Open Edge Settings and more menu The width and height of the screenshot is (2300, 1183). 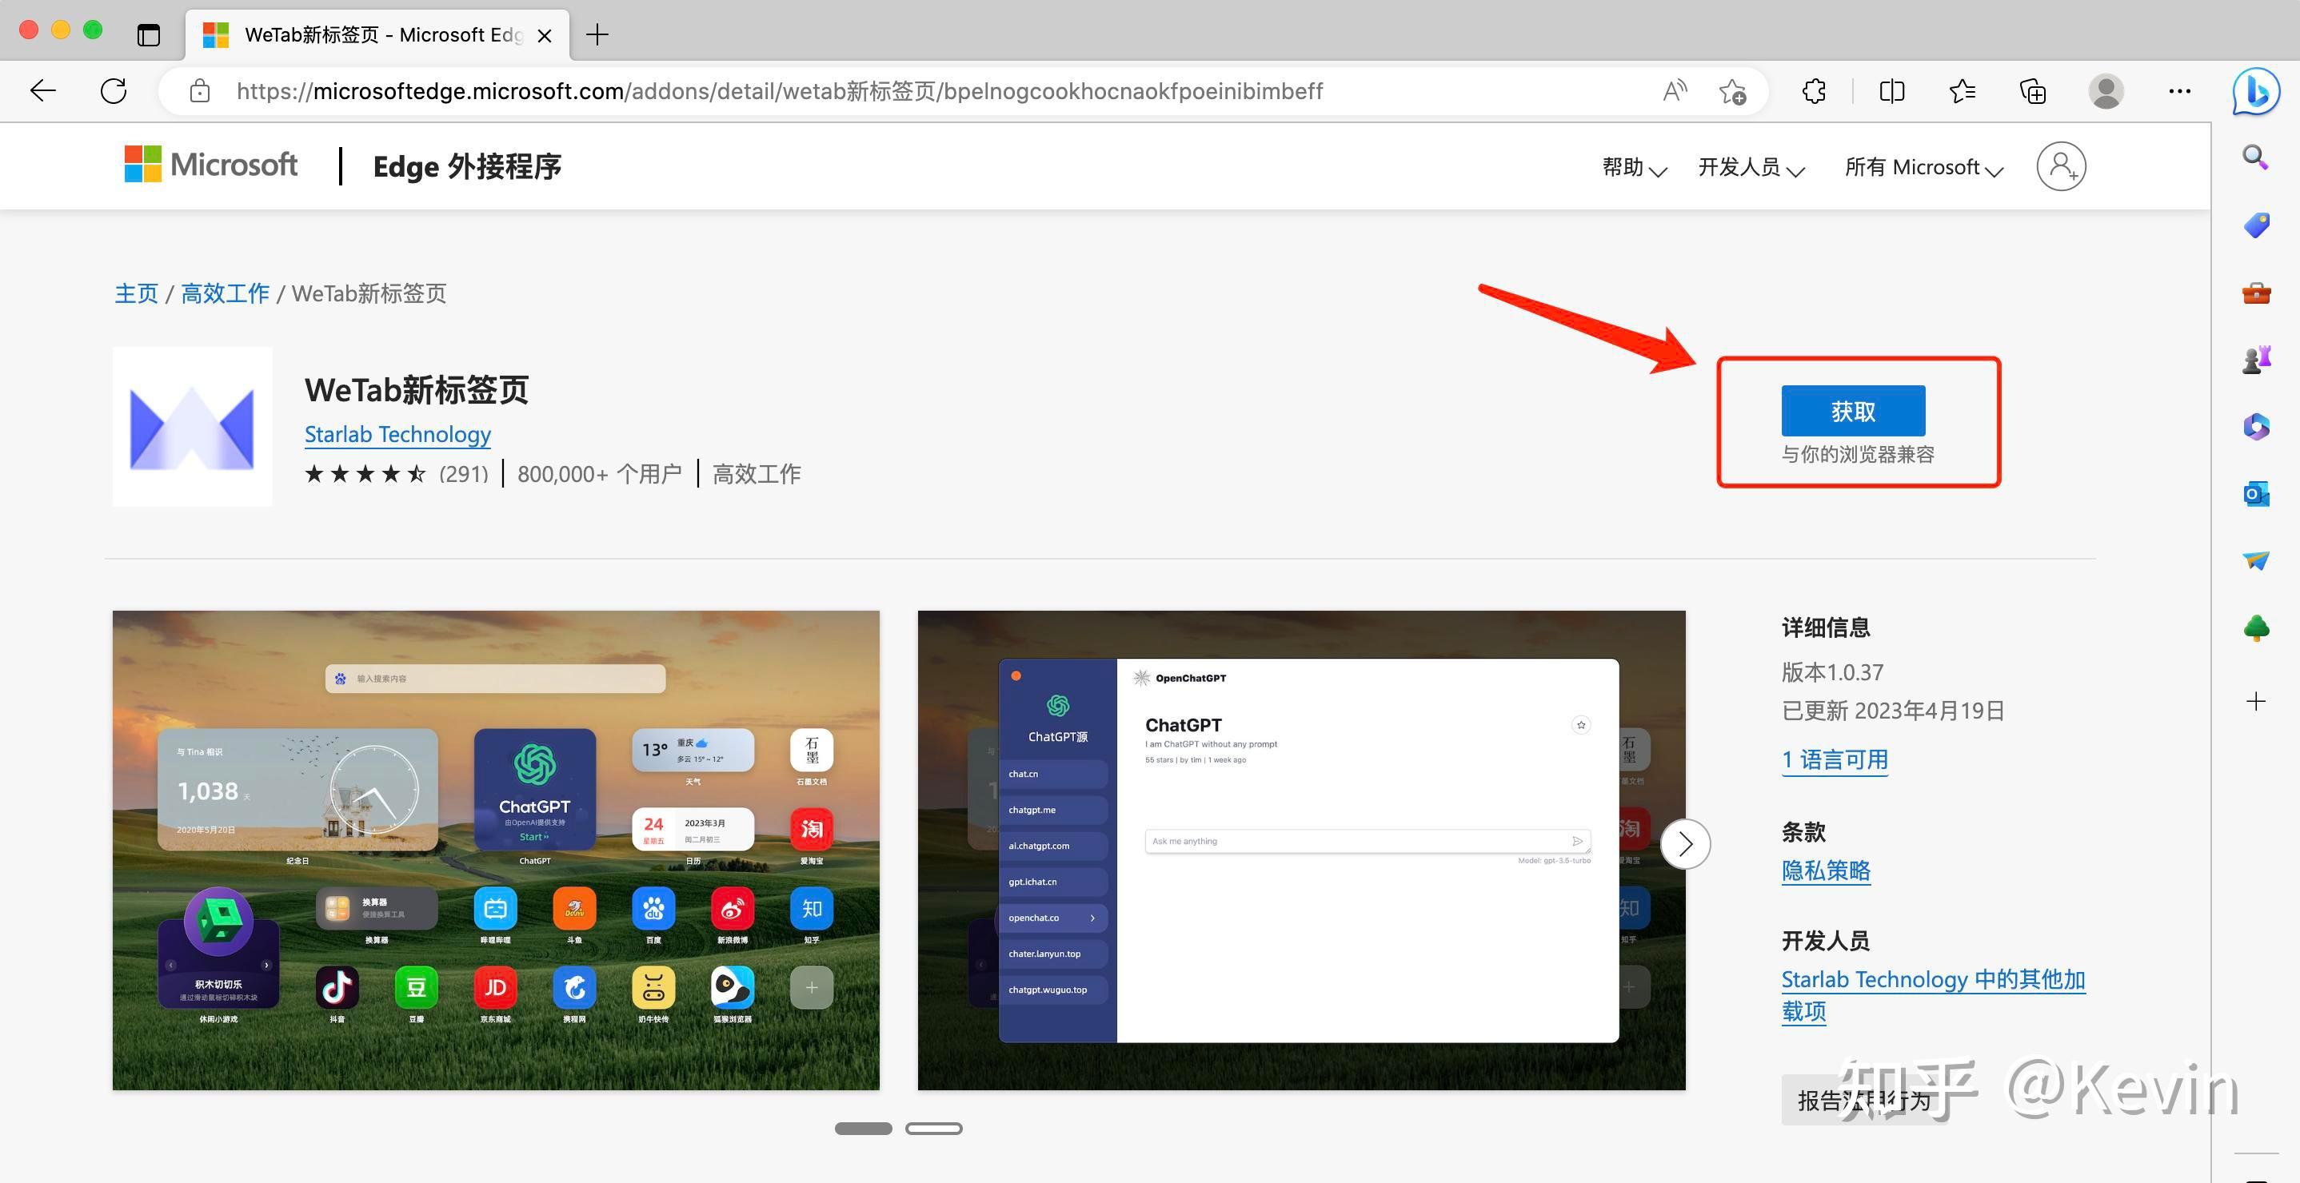point(2179,91)
